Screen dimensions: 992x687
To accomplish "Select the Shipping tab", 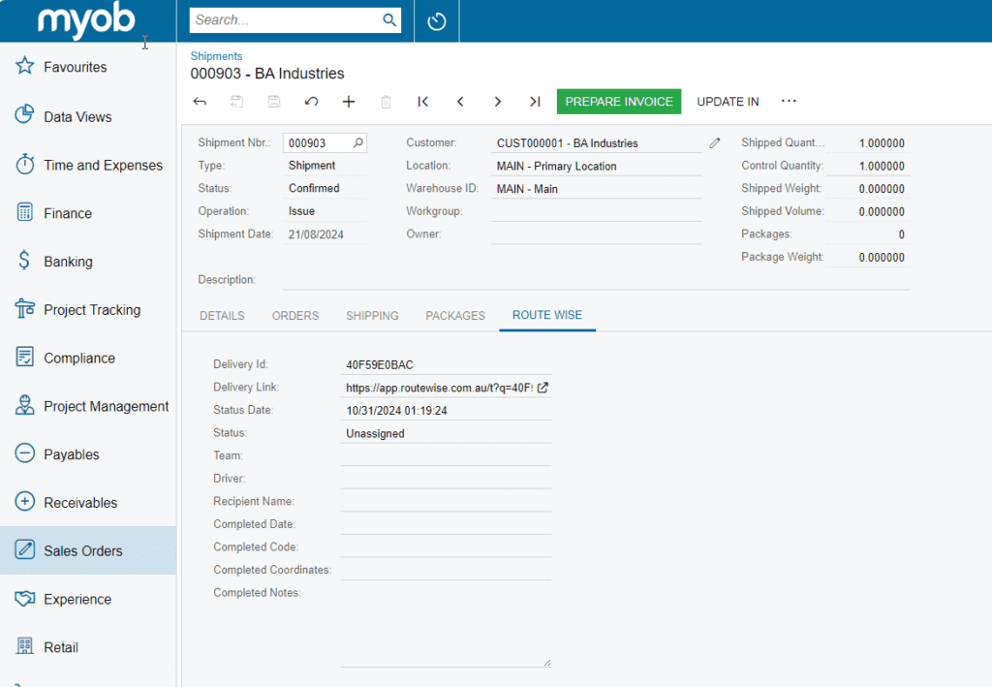I will tap(372, 316).
